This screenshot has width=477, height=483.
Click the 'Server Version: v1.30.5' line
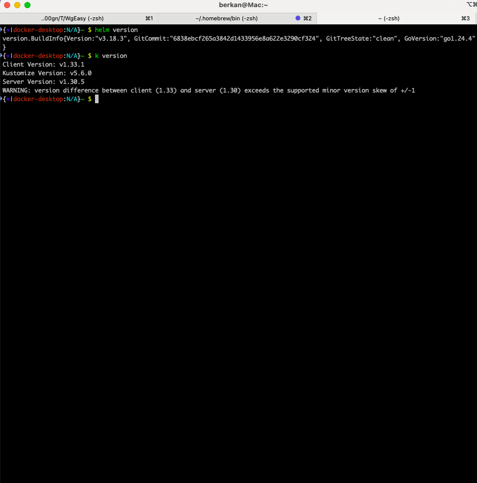pyautogui.click(x=43, y=82)
